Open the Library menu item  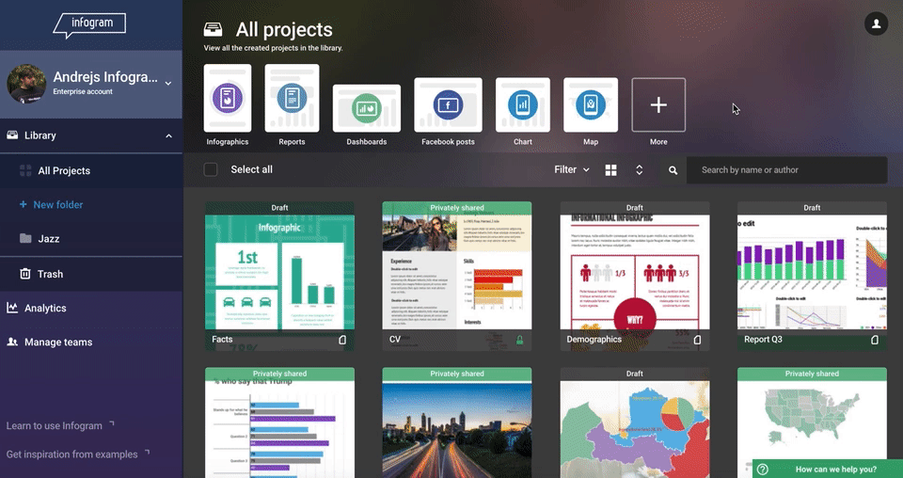[91, 135]
